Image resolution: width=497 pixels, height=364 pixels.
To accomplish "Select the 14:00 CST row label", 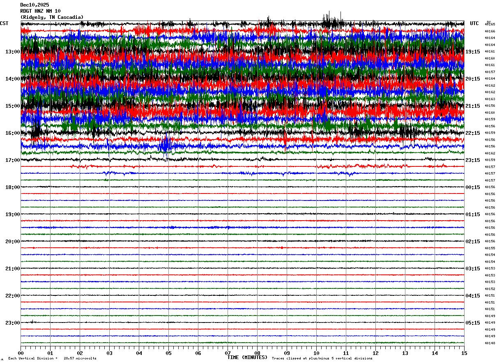I will click(x=12, y=79).
